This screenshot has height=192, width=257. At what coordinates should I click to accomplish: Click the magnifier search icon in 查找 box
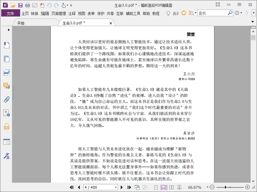coord(230,13)
